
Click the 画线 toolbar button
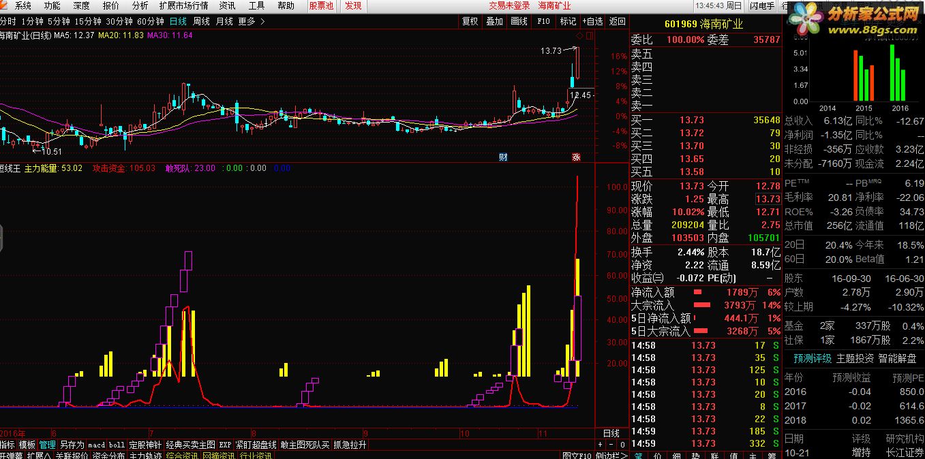[x=519, y=21]
